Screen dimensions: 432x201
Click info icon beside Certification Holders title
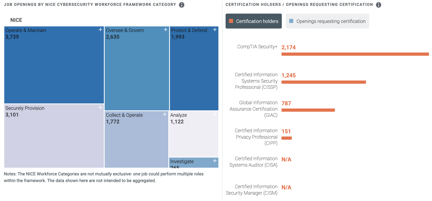(x=378, y=5)
